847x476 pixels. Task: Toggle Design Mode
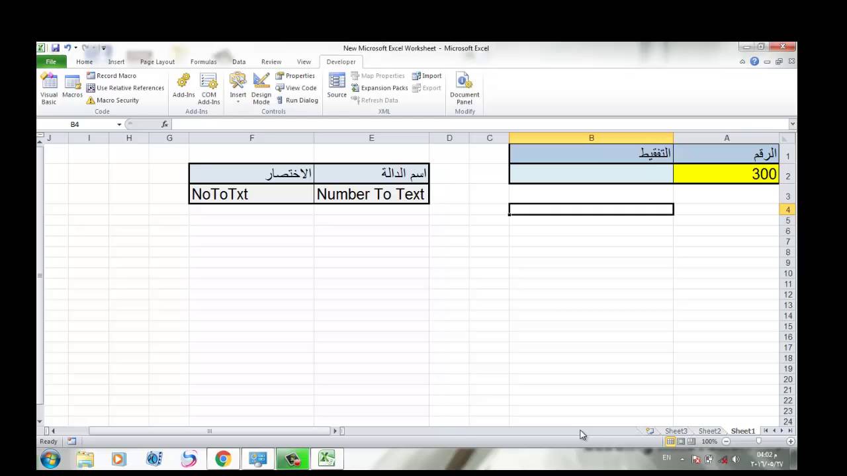point(261,89)
